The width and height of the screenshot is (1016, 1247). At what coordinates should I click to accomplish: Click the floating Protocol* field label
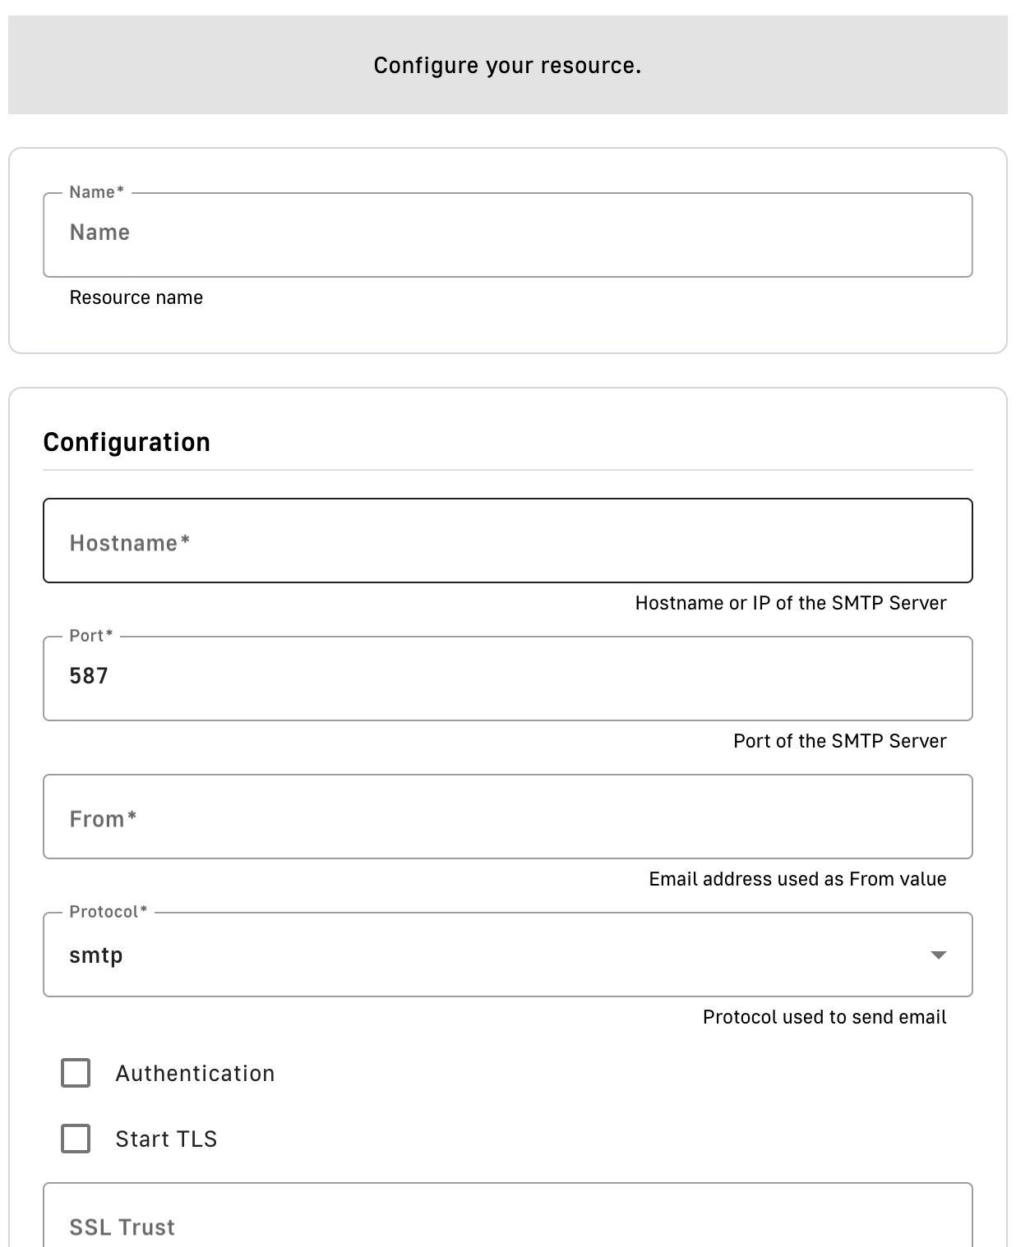[108, 912]
